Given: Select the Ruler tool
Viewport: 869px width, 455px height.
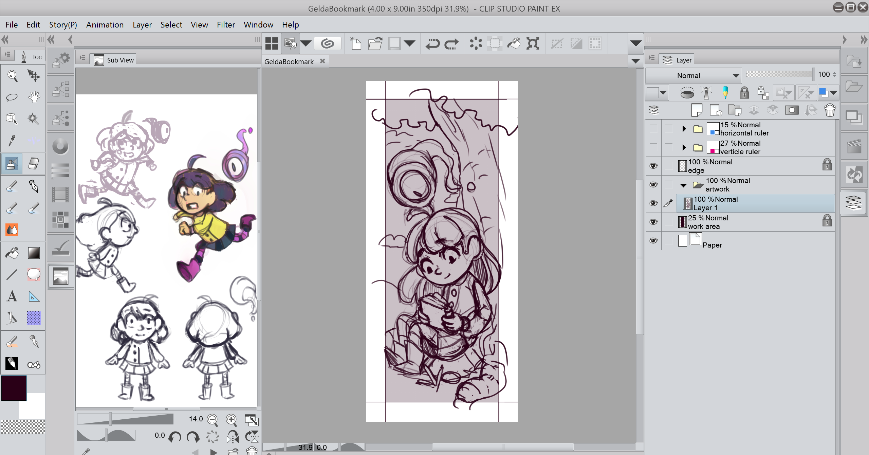Looking at the screenshot, I should [x=34, y=296].
